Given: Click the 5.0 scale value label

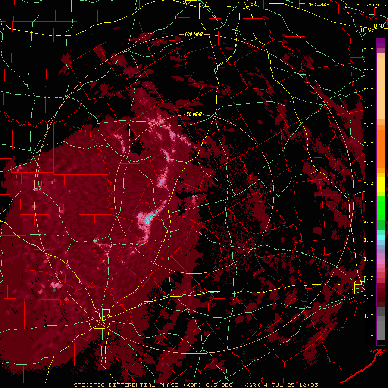Looking at the screenshot, I should point(369,163).
